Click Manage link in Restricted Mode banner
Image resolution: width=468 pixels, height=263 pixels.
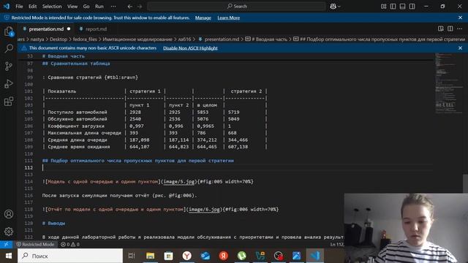(x=203, y=18)
